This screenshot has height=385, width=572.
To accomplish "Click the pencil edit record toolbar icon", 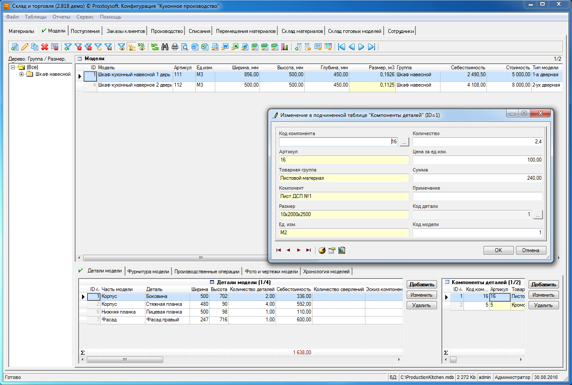I will (x=25, y=47).
